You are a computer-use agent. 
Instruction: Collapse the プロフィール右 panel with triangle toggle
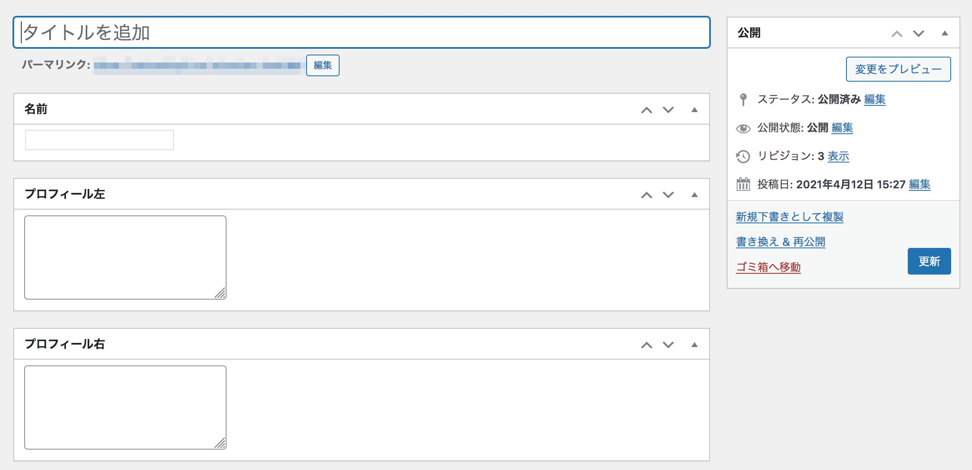click(695, 345)
